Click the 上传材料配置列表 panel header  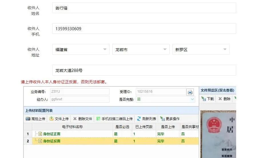pos(111,111)
